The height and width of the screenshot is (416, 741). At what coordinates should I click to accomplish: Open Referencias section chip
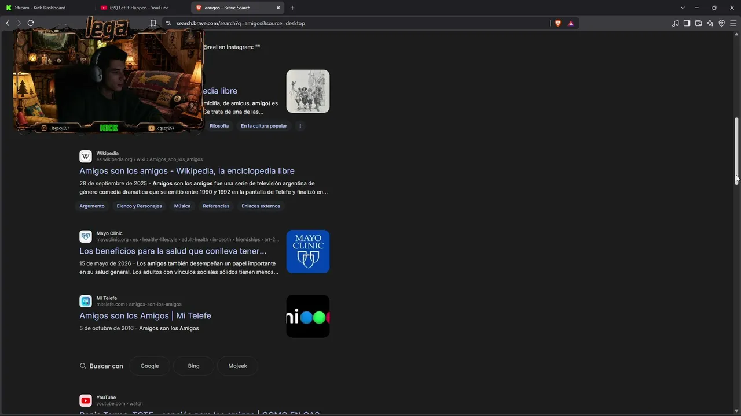coord(216,206)
